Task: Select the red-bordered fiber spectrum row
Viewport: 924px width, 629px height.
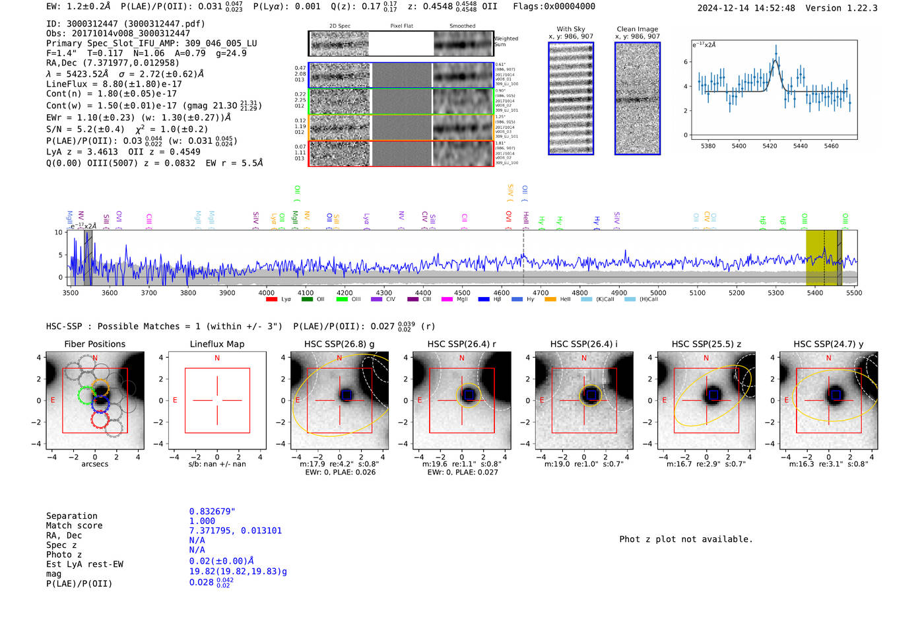Action: [x=401, y=153]
